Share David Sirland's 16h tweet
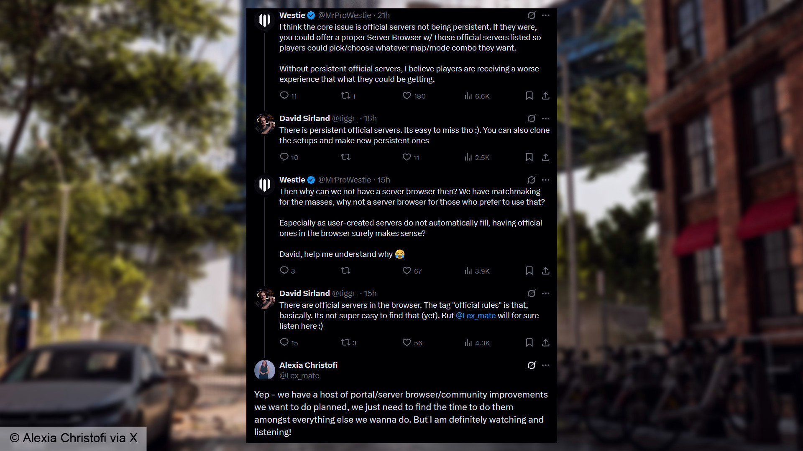This screenshot has width=803, height=451. tap(545, 157)
